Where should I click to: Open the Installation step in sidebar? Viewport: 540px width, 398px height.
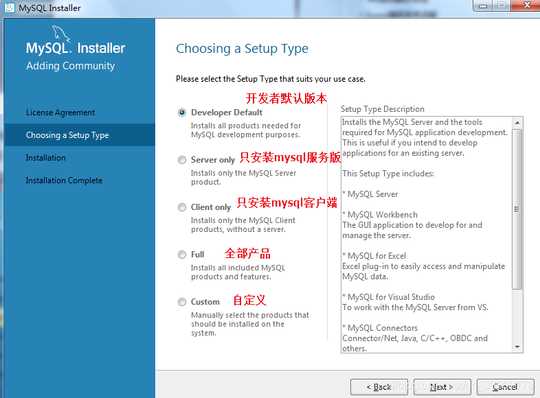tap(46, 158)
